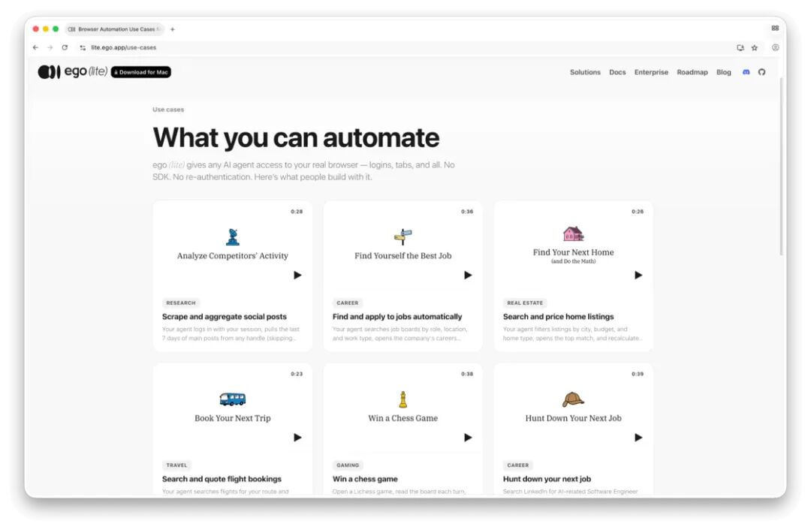Click the 0:28 duration on Analyze Competitors card
The width and height of the screenshot is (811, 530).
(297, 212)
